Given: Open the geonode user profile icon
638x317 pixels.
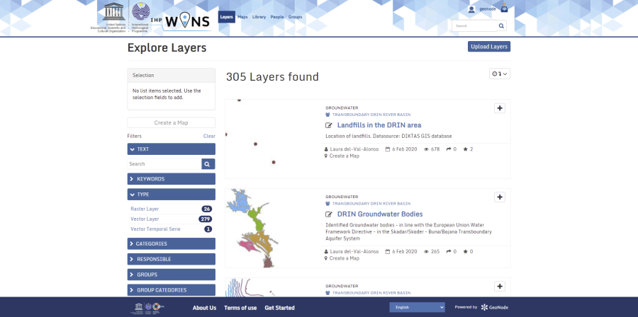Looking at the screenshot, I should [471, 9].
